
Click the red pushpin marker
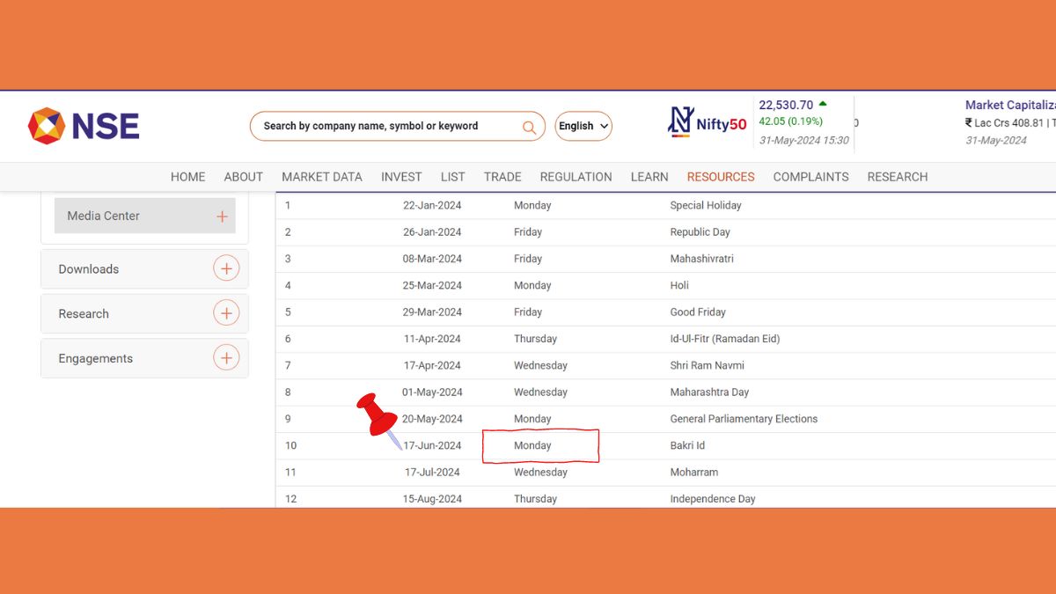click(379, 416)
